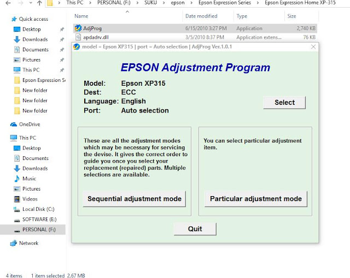Image resolution: width=350 pixels, height=278 pixels.
Task: Click the pin icon next to Pictures
Action: click(62, 60)
